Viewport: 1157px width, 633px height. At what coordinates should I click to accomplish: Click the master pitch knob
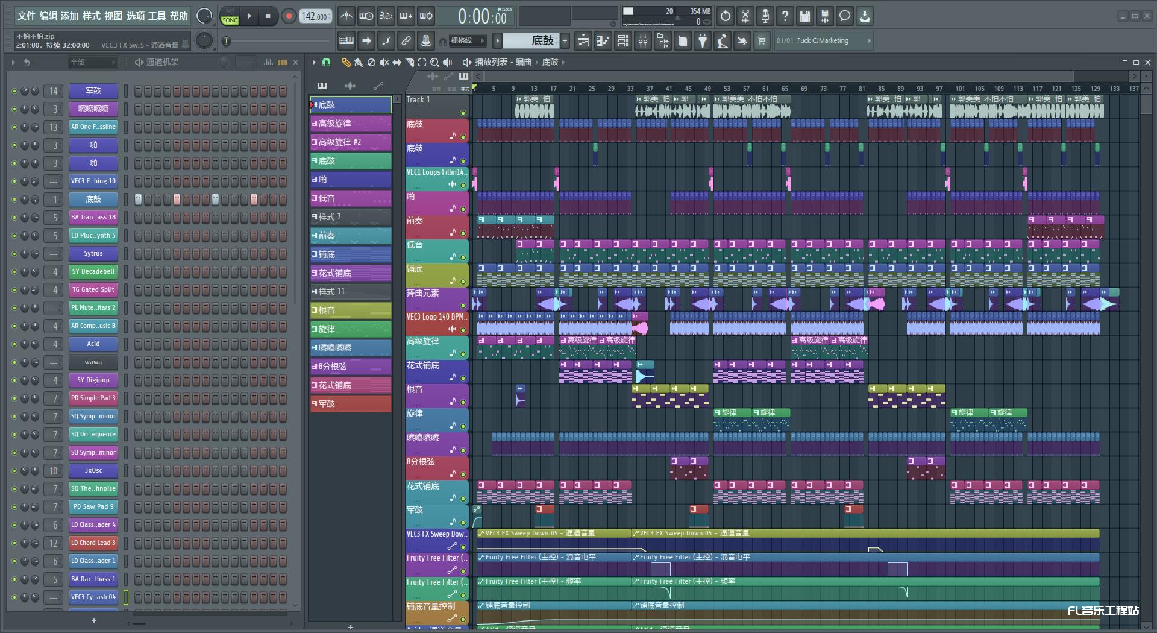pyautogui.click(x=205, y=40)
